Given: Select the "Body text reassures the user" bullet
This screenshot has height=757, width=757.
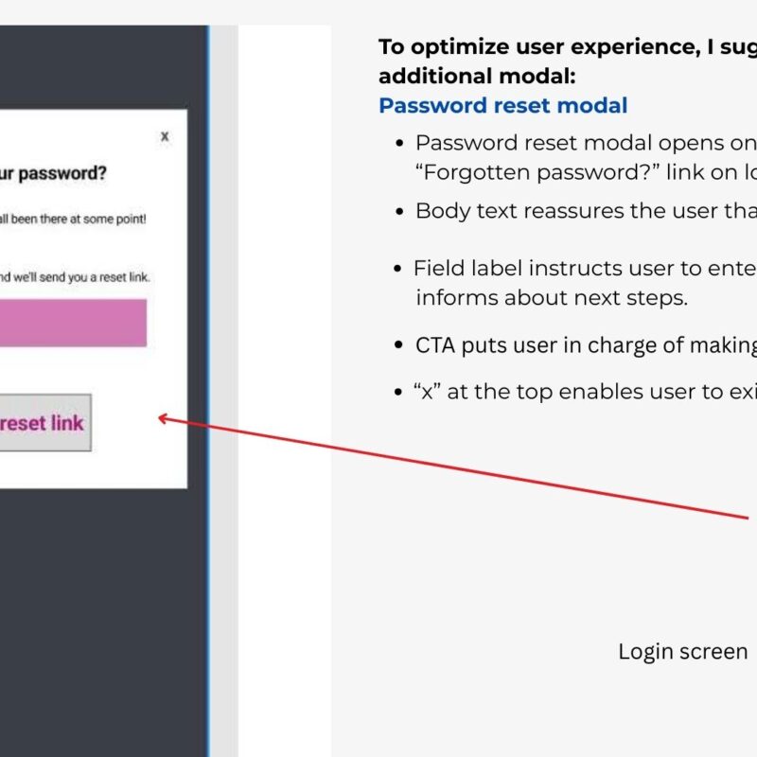Looking at the screenshot, I should click(x=586, y=211).
